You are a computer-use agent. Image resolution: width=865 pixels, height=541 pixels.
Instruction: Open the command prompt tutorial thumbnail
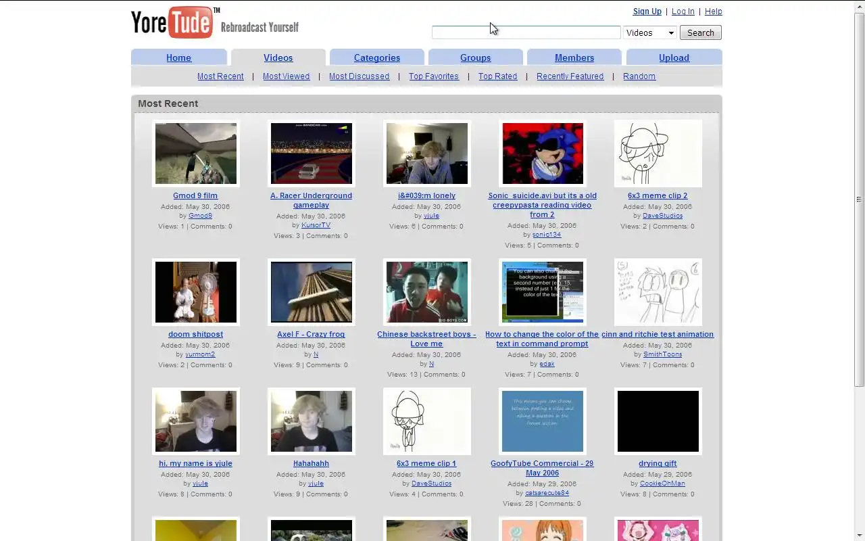543,292
